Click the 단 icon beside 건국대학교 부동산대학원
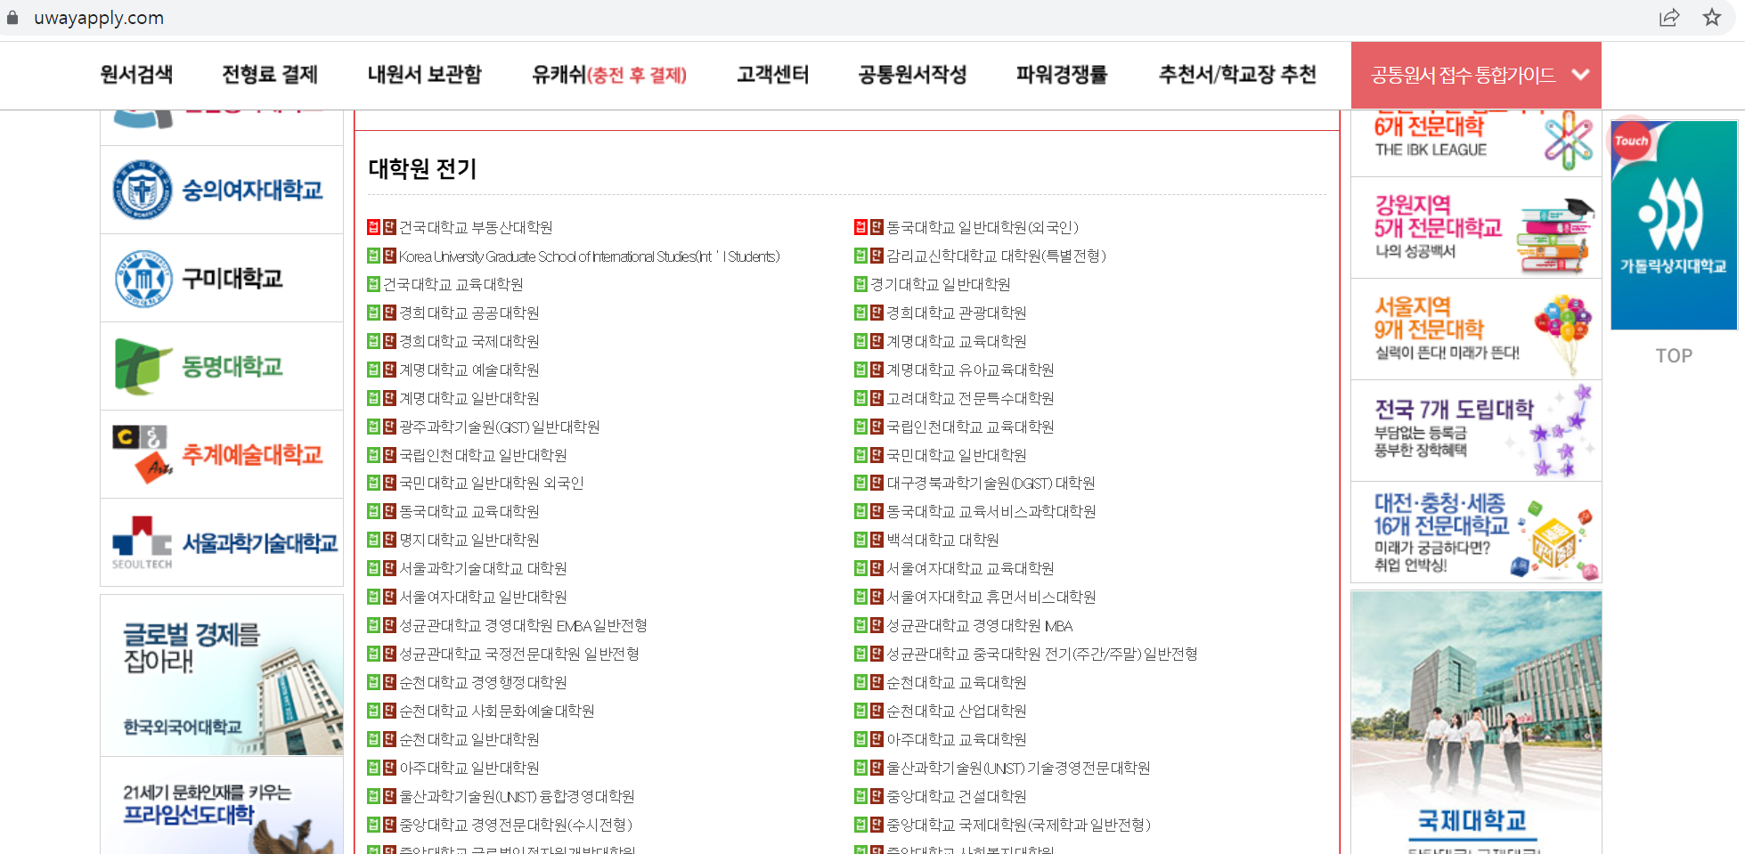1745x854 pixels. (x=389, y=227)
